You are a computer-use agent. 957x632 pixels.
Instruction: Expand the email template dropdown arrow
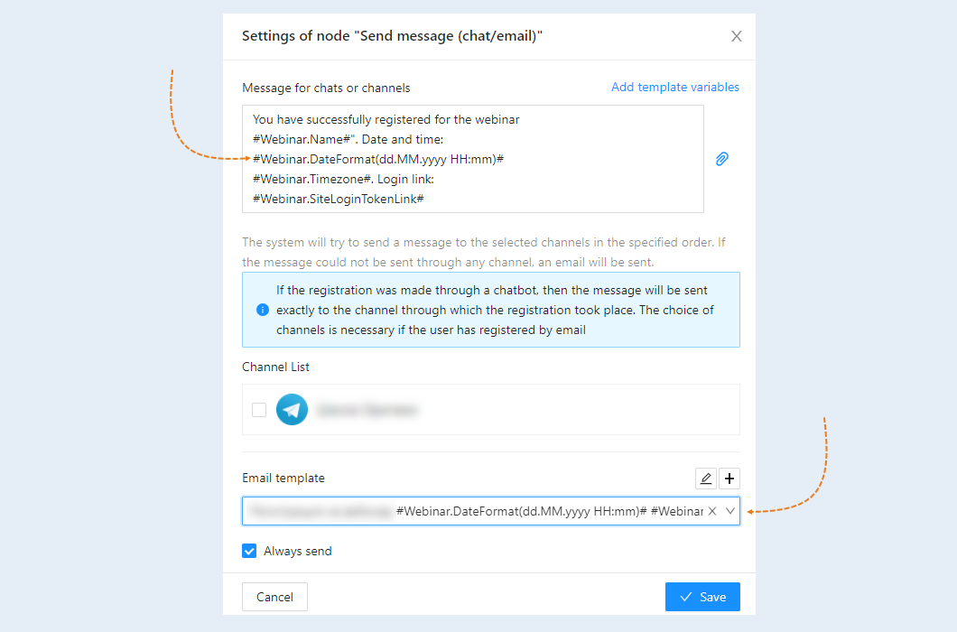730,511
